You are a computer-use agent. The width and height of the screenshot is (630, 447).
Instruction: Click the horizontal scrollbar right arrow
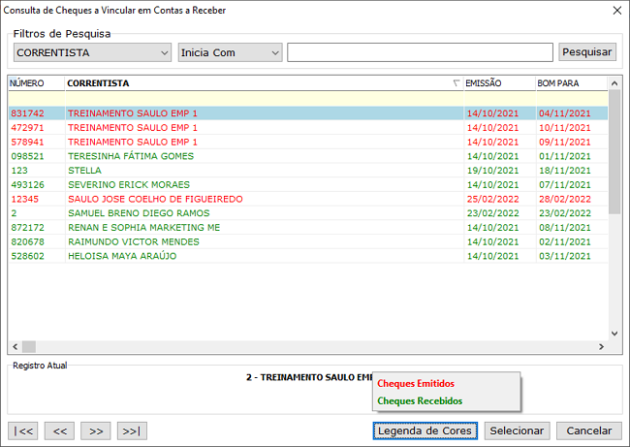pos(601,346)
